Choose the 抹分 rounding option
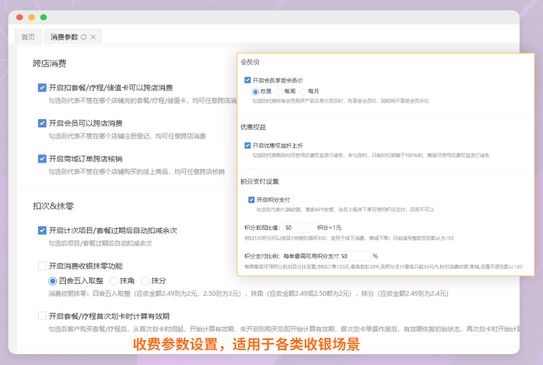Image resolution: width=543 pixels, height=365 pixels. pos(145,280)
